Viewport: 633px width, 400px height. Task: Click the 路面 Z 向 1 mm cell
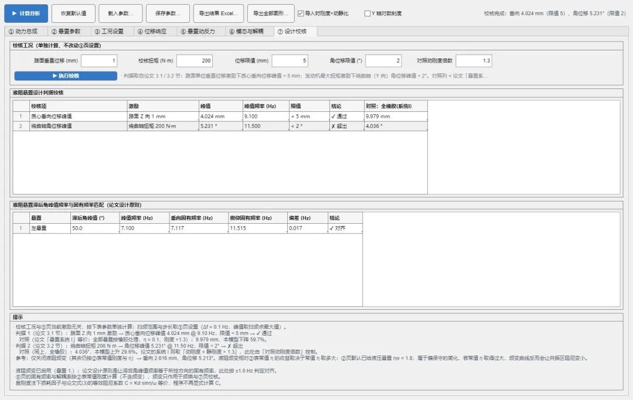coord(163,116)
